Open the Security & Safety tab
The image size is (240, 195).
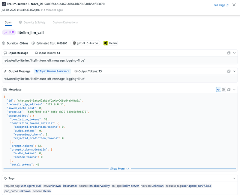(32, 22)
